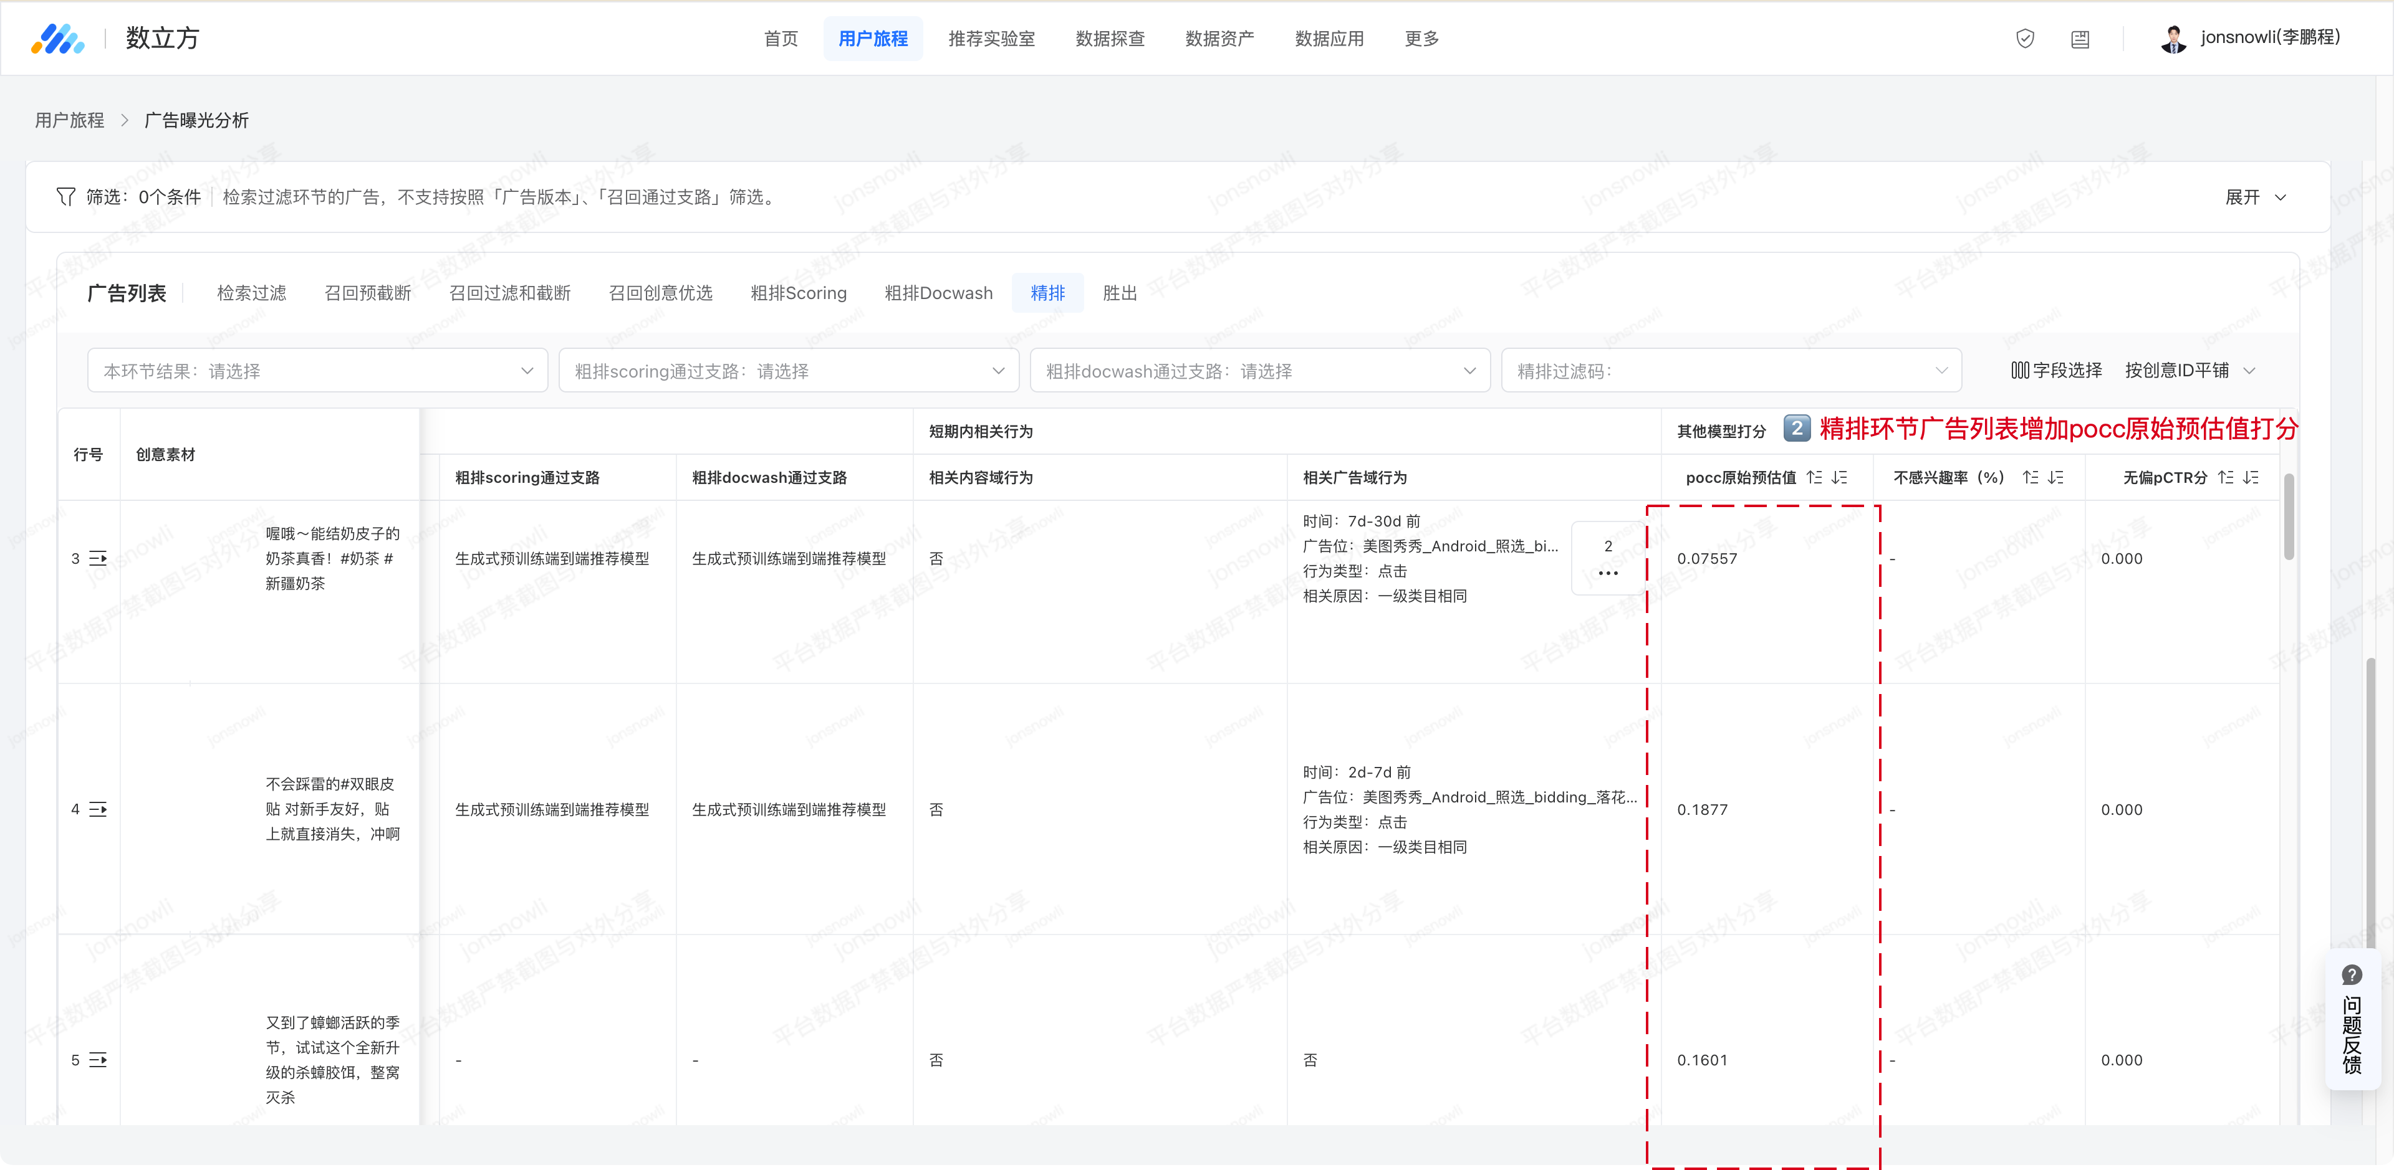Open 粗排scoring通过支路 dropdown

coord(788,371)
